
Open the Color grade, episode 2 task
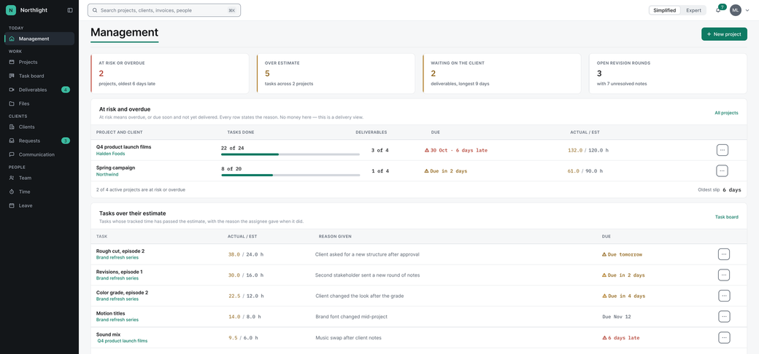[122, 293]
